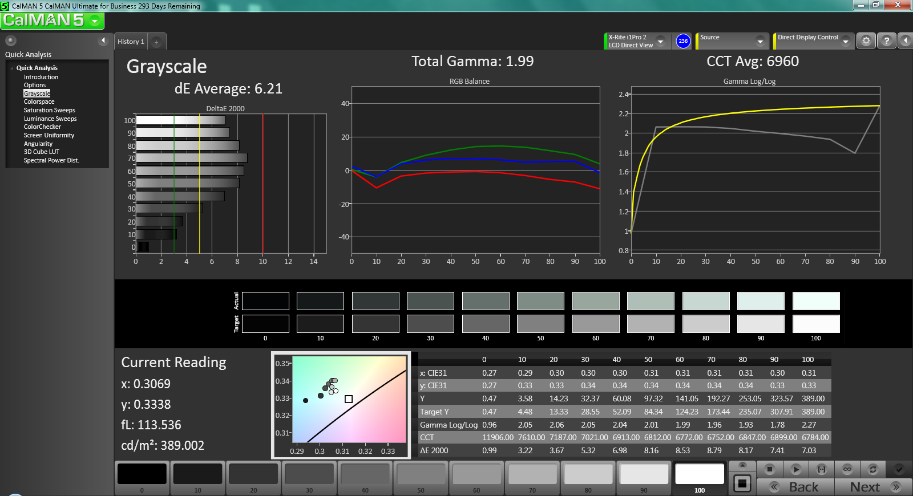Click the read-single bracket icon
Viewport: 913px width, 496px height.
click(x=821, y=469)
